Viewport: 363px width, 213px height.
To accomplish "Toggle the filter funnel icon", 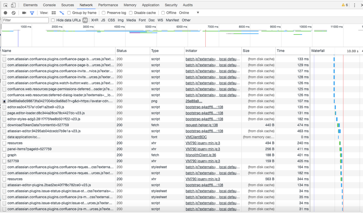I will [x=32, y=13].
